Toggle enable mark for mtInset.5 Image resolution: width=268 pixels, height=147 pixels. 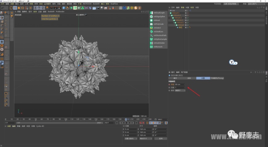point(188,13)
